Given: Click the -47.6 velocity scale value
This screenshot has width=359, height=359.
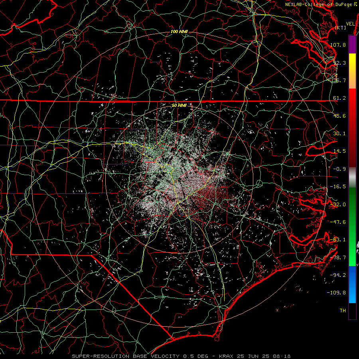Looking at the screenshot, I should click(338, 222).
